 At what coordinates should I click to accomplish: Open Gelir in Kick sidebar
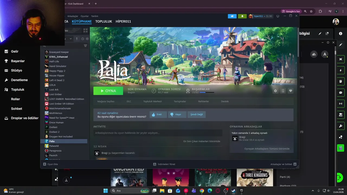(15, 51)
